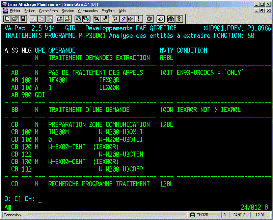This screenshot has width=273, height=220.
Task: Click the connection plug icon
Action: tap(160, 19)
